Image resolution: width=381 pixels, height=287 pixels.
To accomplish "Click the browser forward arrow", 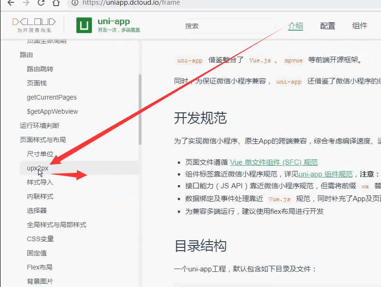I will (26, 3).
